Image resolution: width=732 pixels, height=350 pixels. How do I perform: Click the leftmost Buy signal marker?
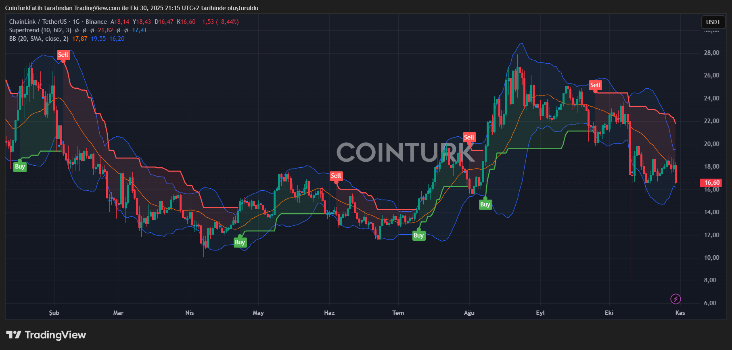point(20,167)
